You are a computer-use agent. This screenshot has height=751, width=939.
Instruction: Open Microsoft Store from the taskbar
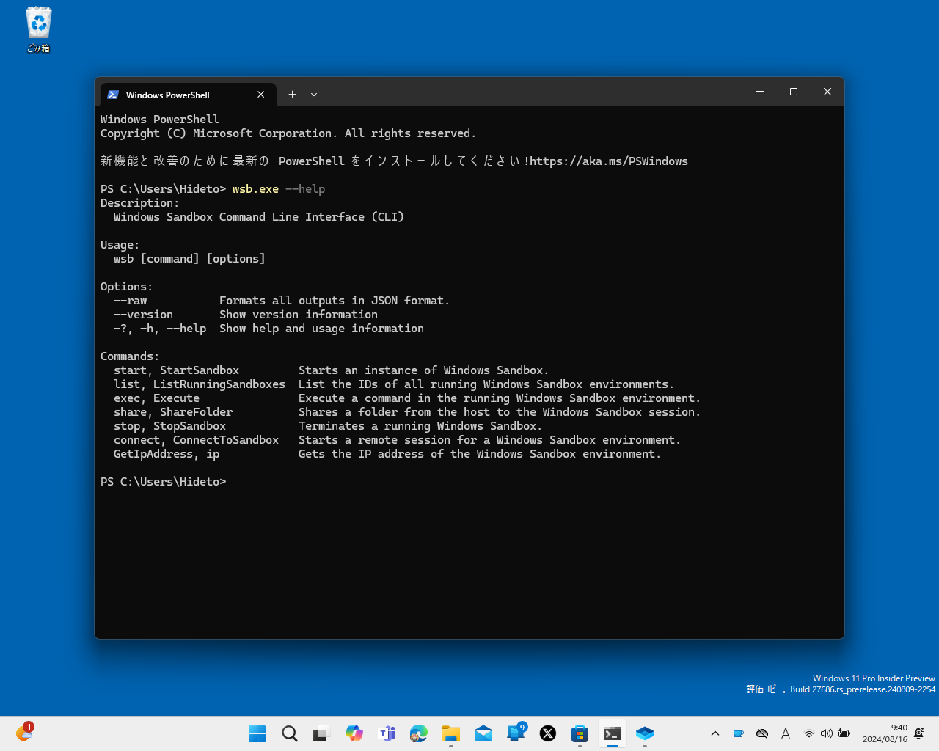tap(580, 733)
